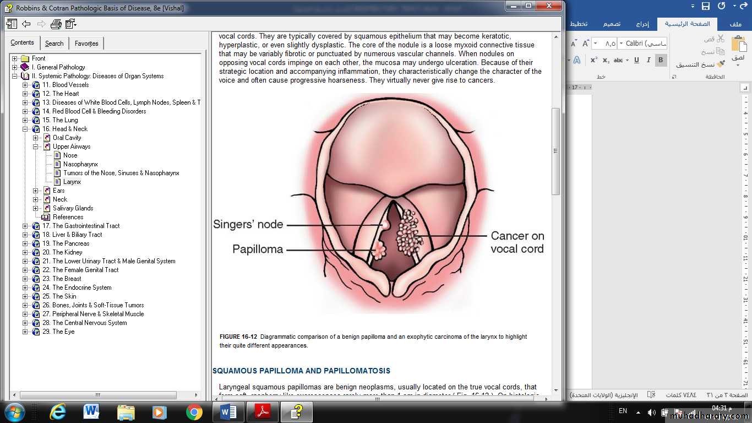This screenshot has width=752, height=423.
Task: Open Adobe Reader from the taskbar
Action: click(259, 411)
